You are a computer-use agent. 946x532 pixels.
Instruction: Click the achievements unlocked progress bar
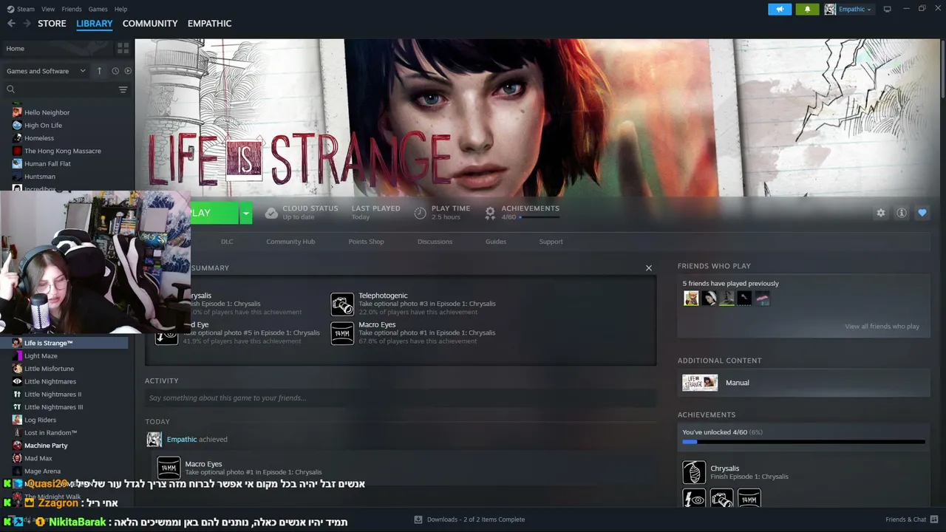[x=803, y=442]
